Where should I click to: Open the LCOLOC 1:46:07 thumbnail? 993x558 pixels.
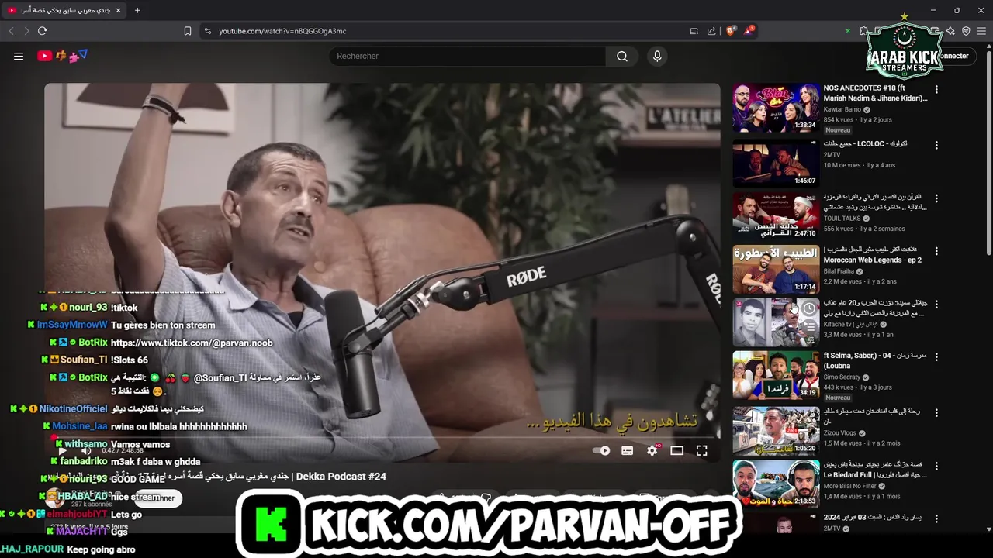(776, 163)
